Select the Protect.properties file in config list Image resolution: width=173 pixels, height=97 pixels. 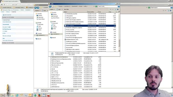tap(70, 30)
